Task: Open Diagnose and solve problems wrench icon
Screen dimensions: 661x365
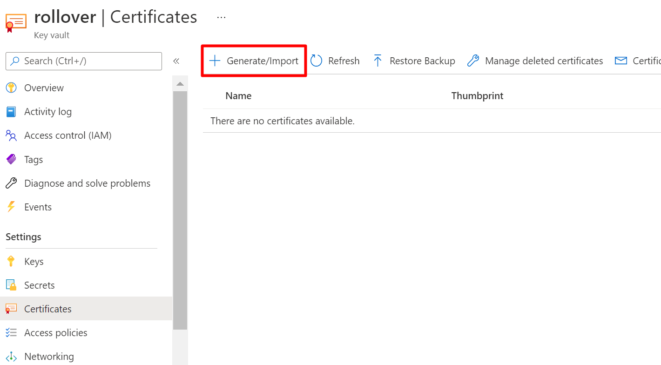Action: click(x=11, y=183)
